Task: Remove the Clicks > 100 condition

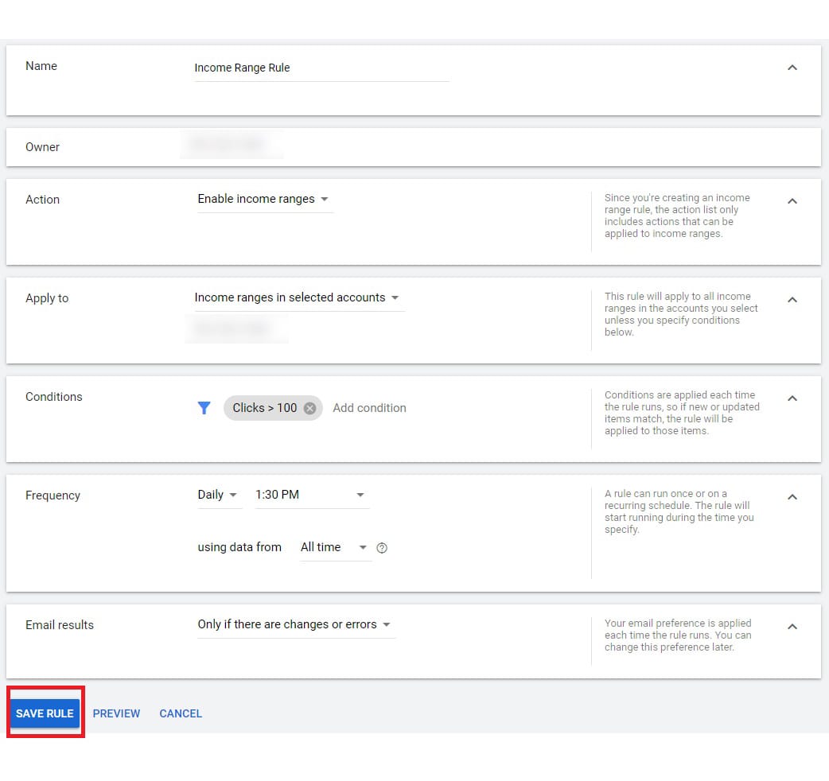Action: click(309, 408)
